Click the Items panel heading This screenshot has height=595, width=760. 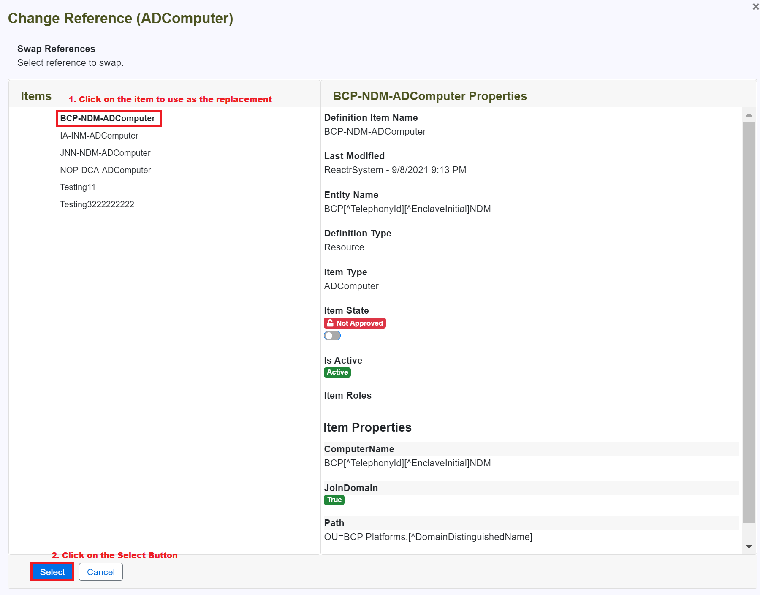pyautogui.click(x=36, y=96)
